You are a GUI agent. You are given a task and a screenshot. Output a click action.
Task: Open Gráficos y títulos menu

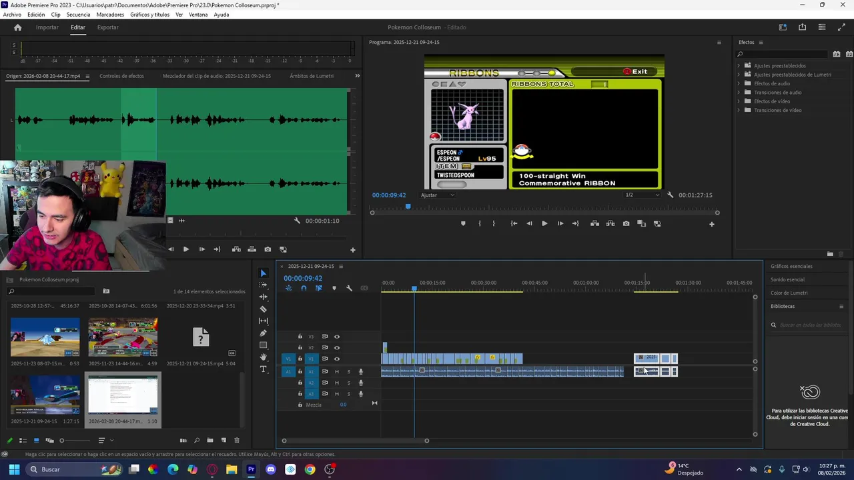(x=149, y=15)
